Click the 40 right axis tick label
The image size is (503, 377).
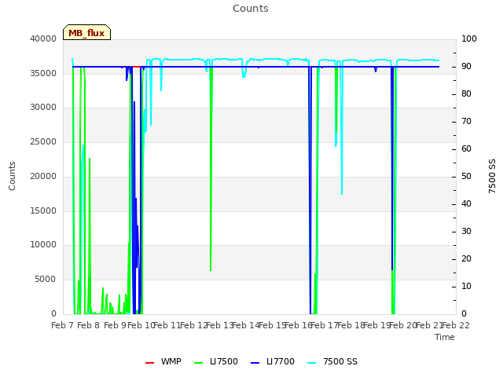466,204
